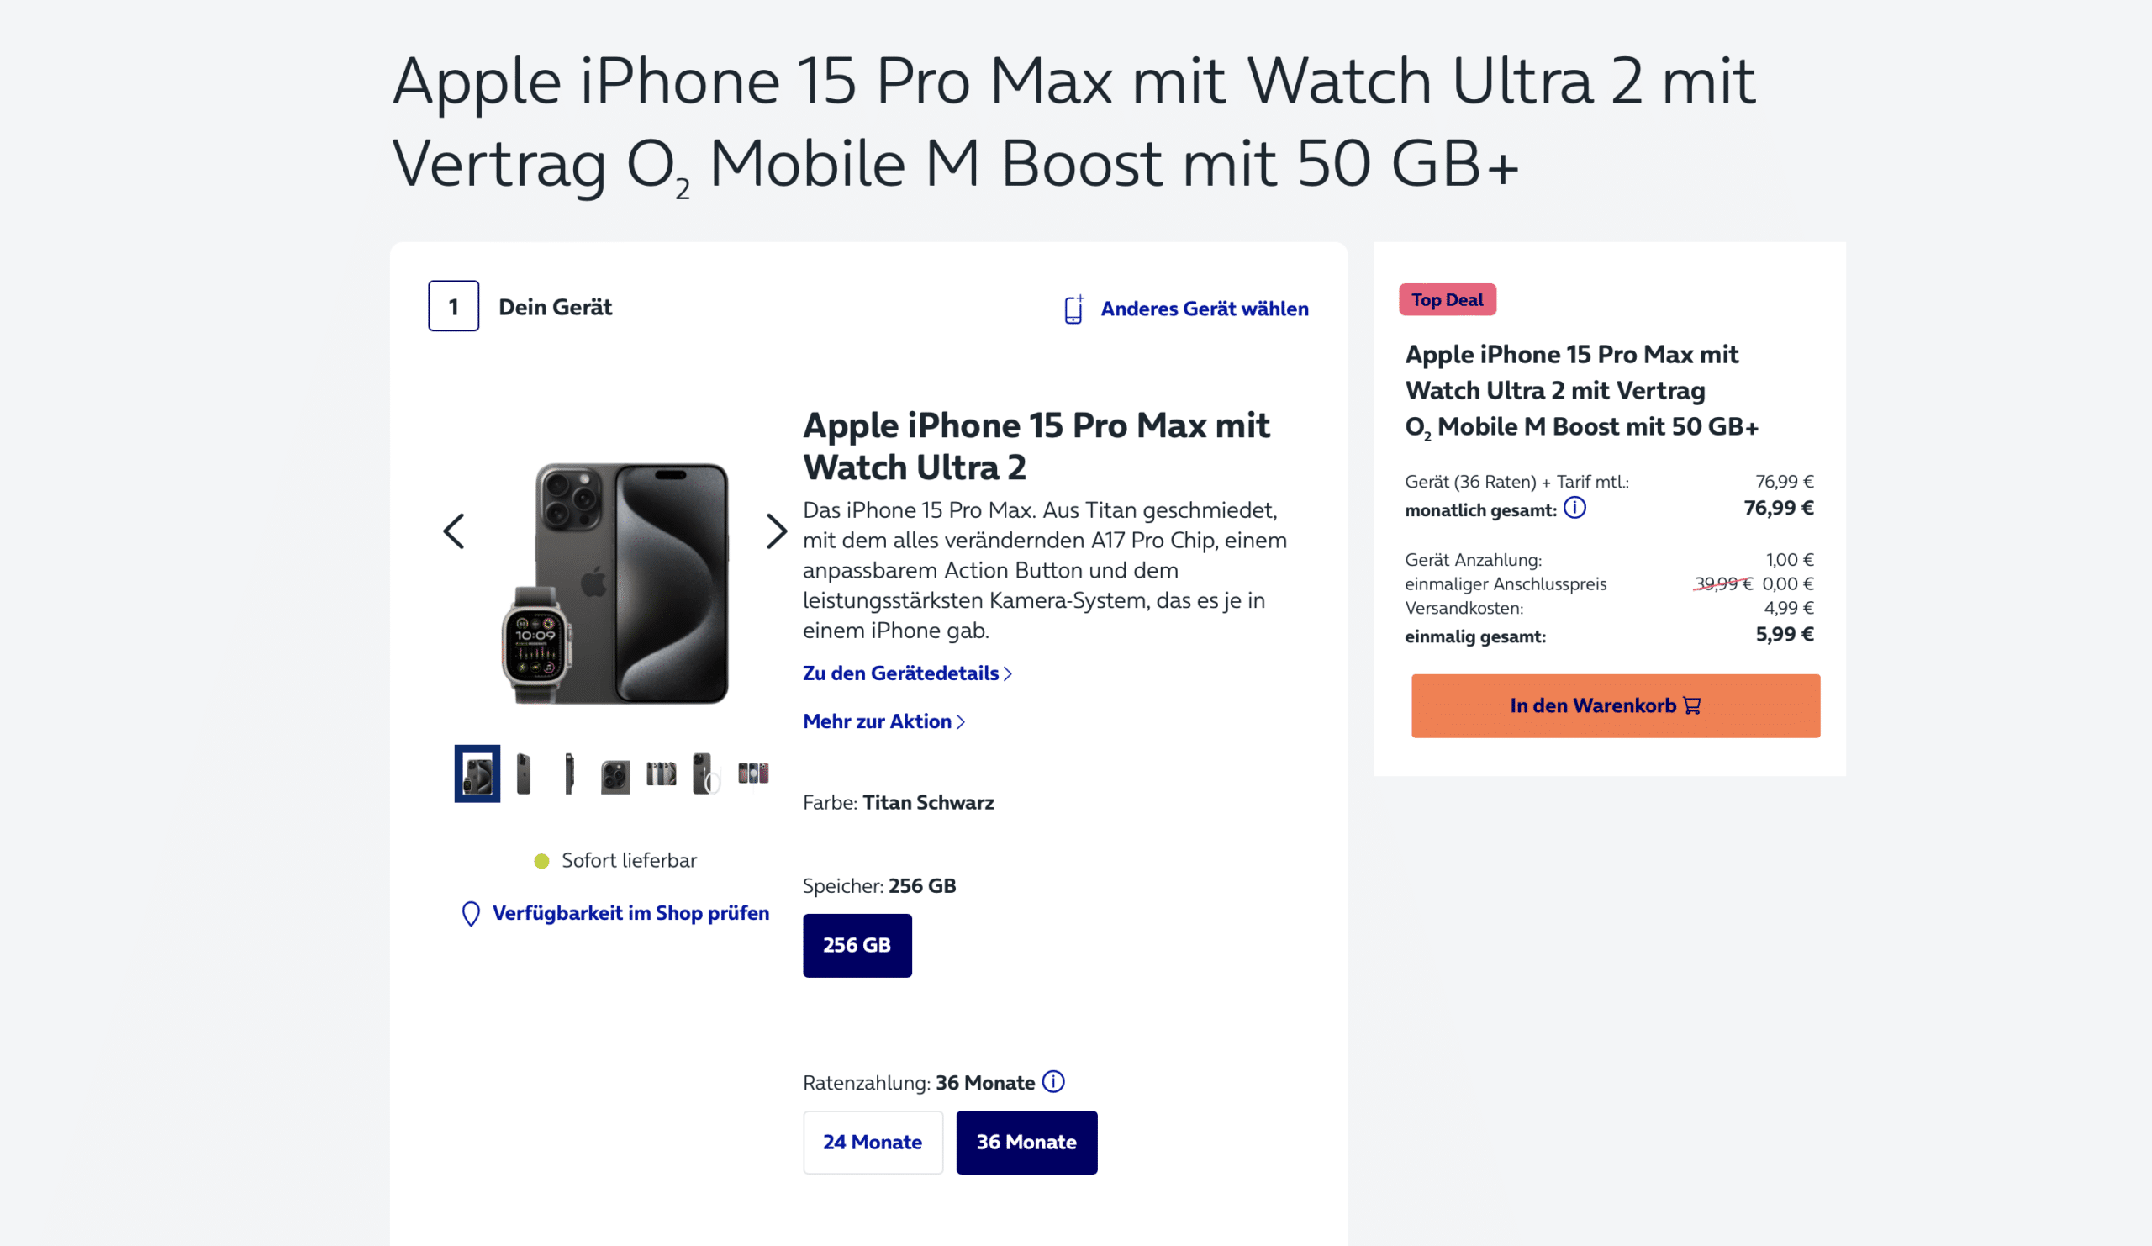Select the first highlighted phone-with-watch thumbnail
Screen dimensions: 2152x1246
click(477, 773)
